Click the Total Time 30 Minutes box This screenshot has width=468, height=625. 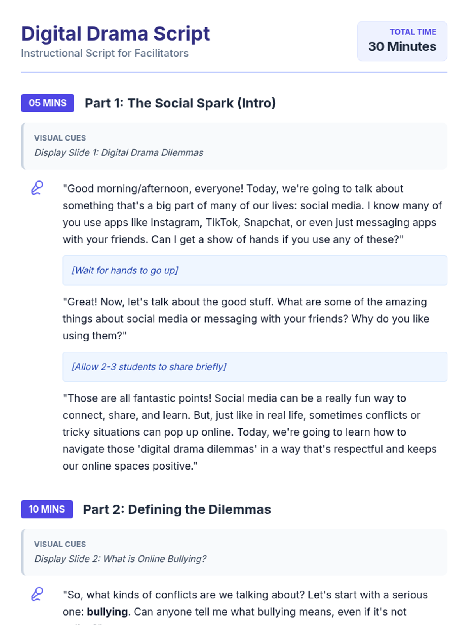pyautogui.click(x=402, y=41)
